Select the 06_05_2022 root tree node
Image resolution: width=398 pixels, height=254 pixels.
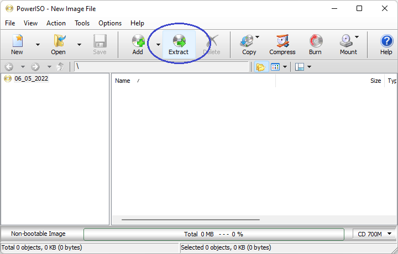[31, 78]
